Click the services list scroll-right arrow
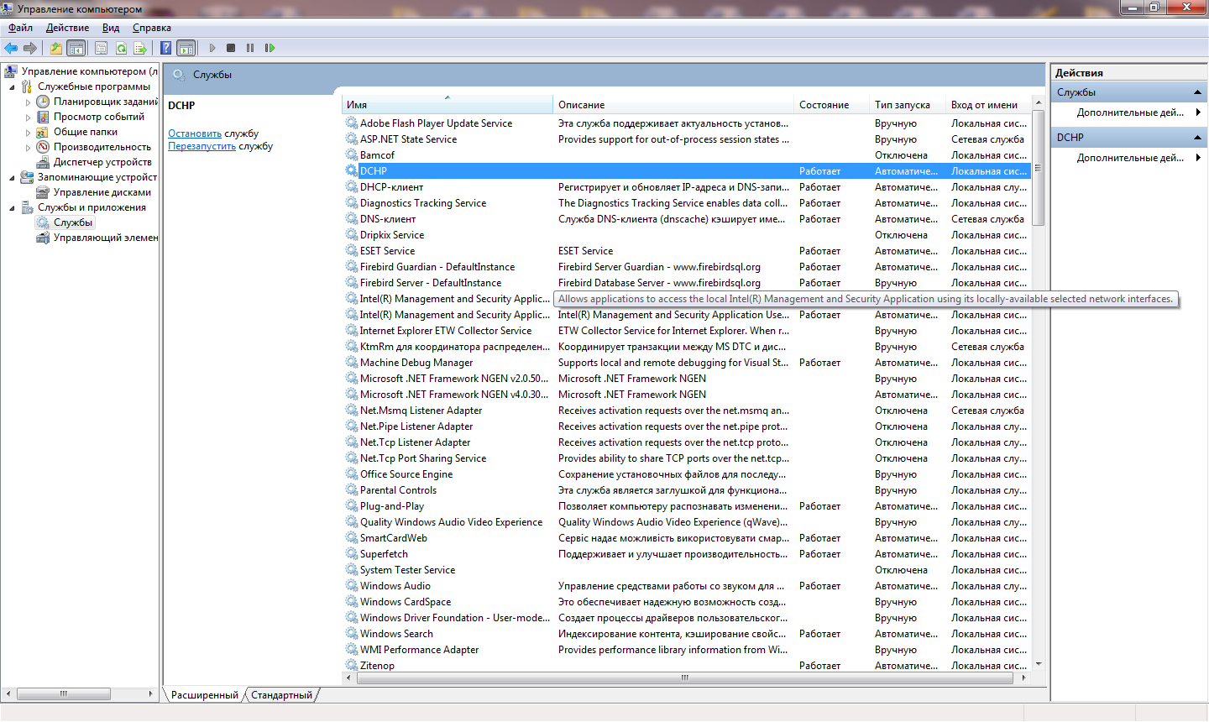Image resolution: width=1209 pixels, height=722 pixels. [x=1023, y=678]
